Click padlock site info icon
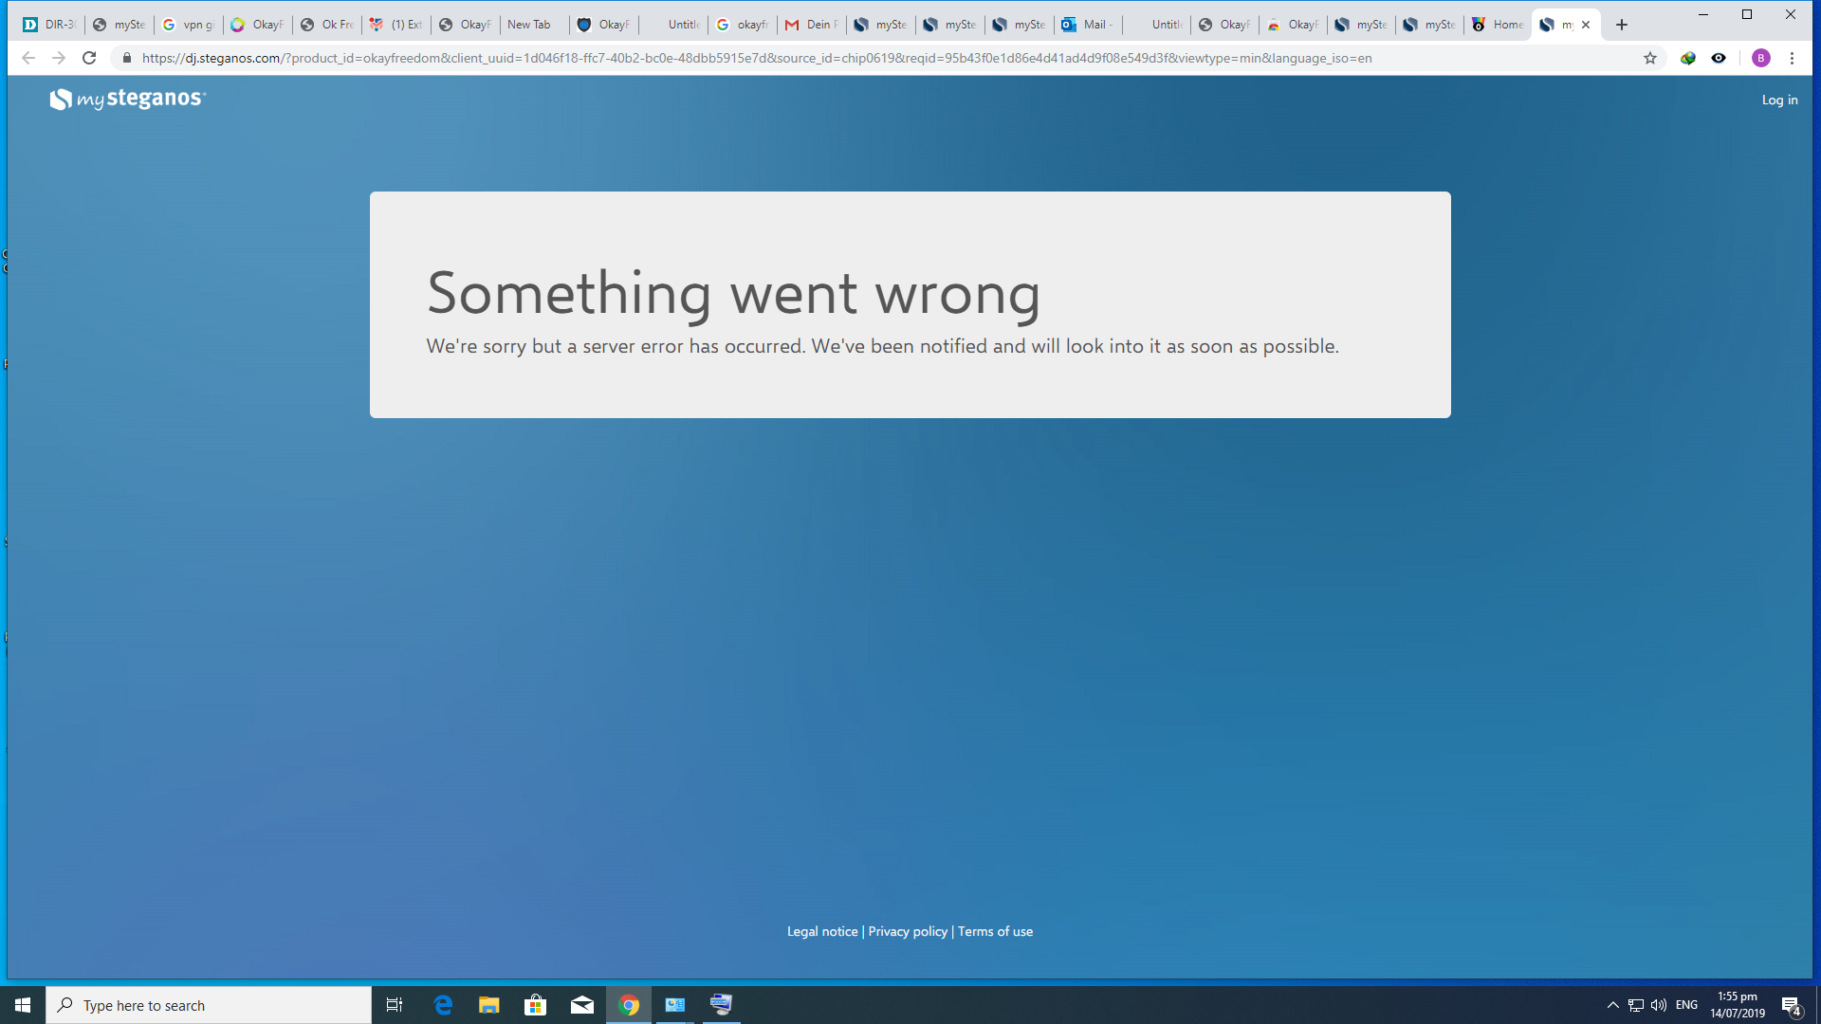 [x=127, y=58]
